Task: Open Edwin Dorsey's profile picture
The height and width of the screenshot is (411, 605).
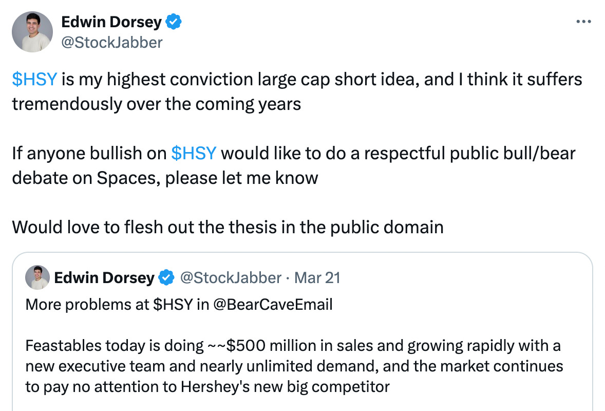Action: [x=32, y=31]
